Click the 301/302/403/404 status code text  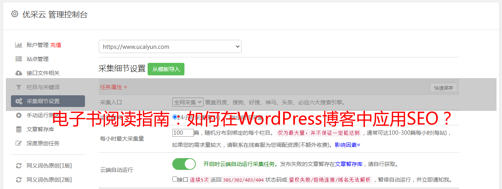tap(243, 180)
